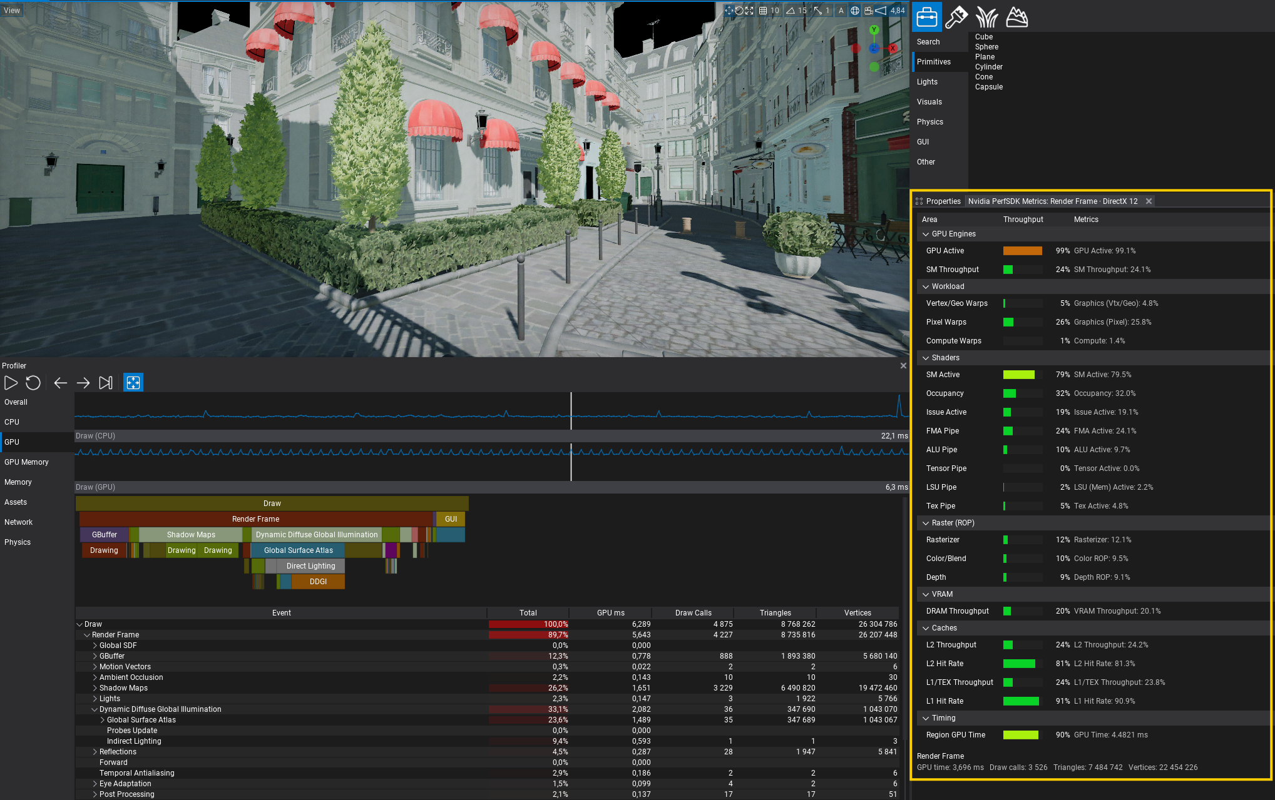1275x800 pixels.
Task: Open the Toolbox spawn tab
Action: click(x=927, y=17)
